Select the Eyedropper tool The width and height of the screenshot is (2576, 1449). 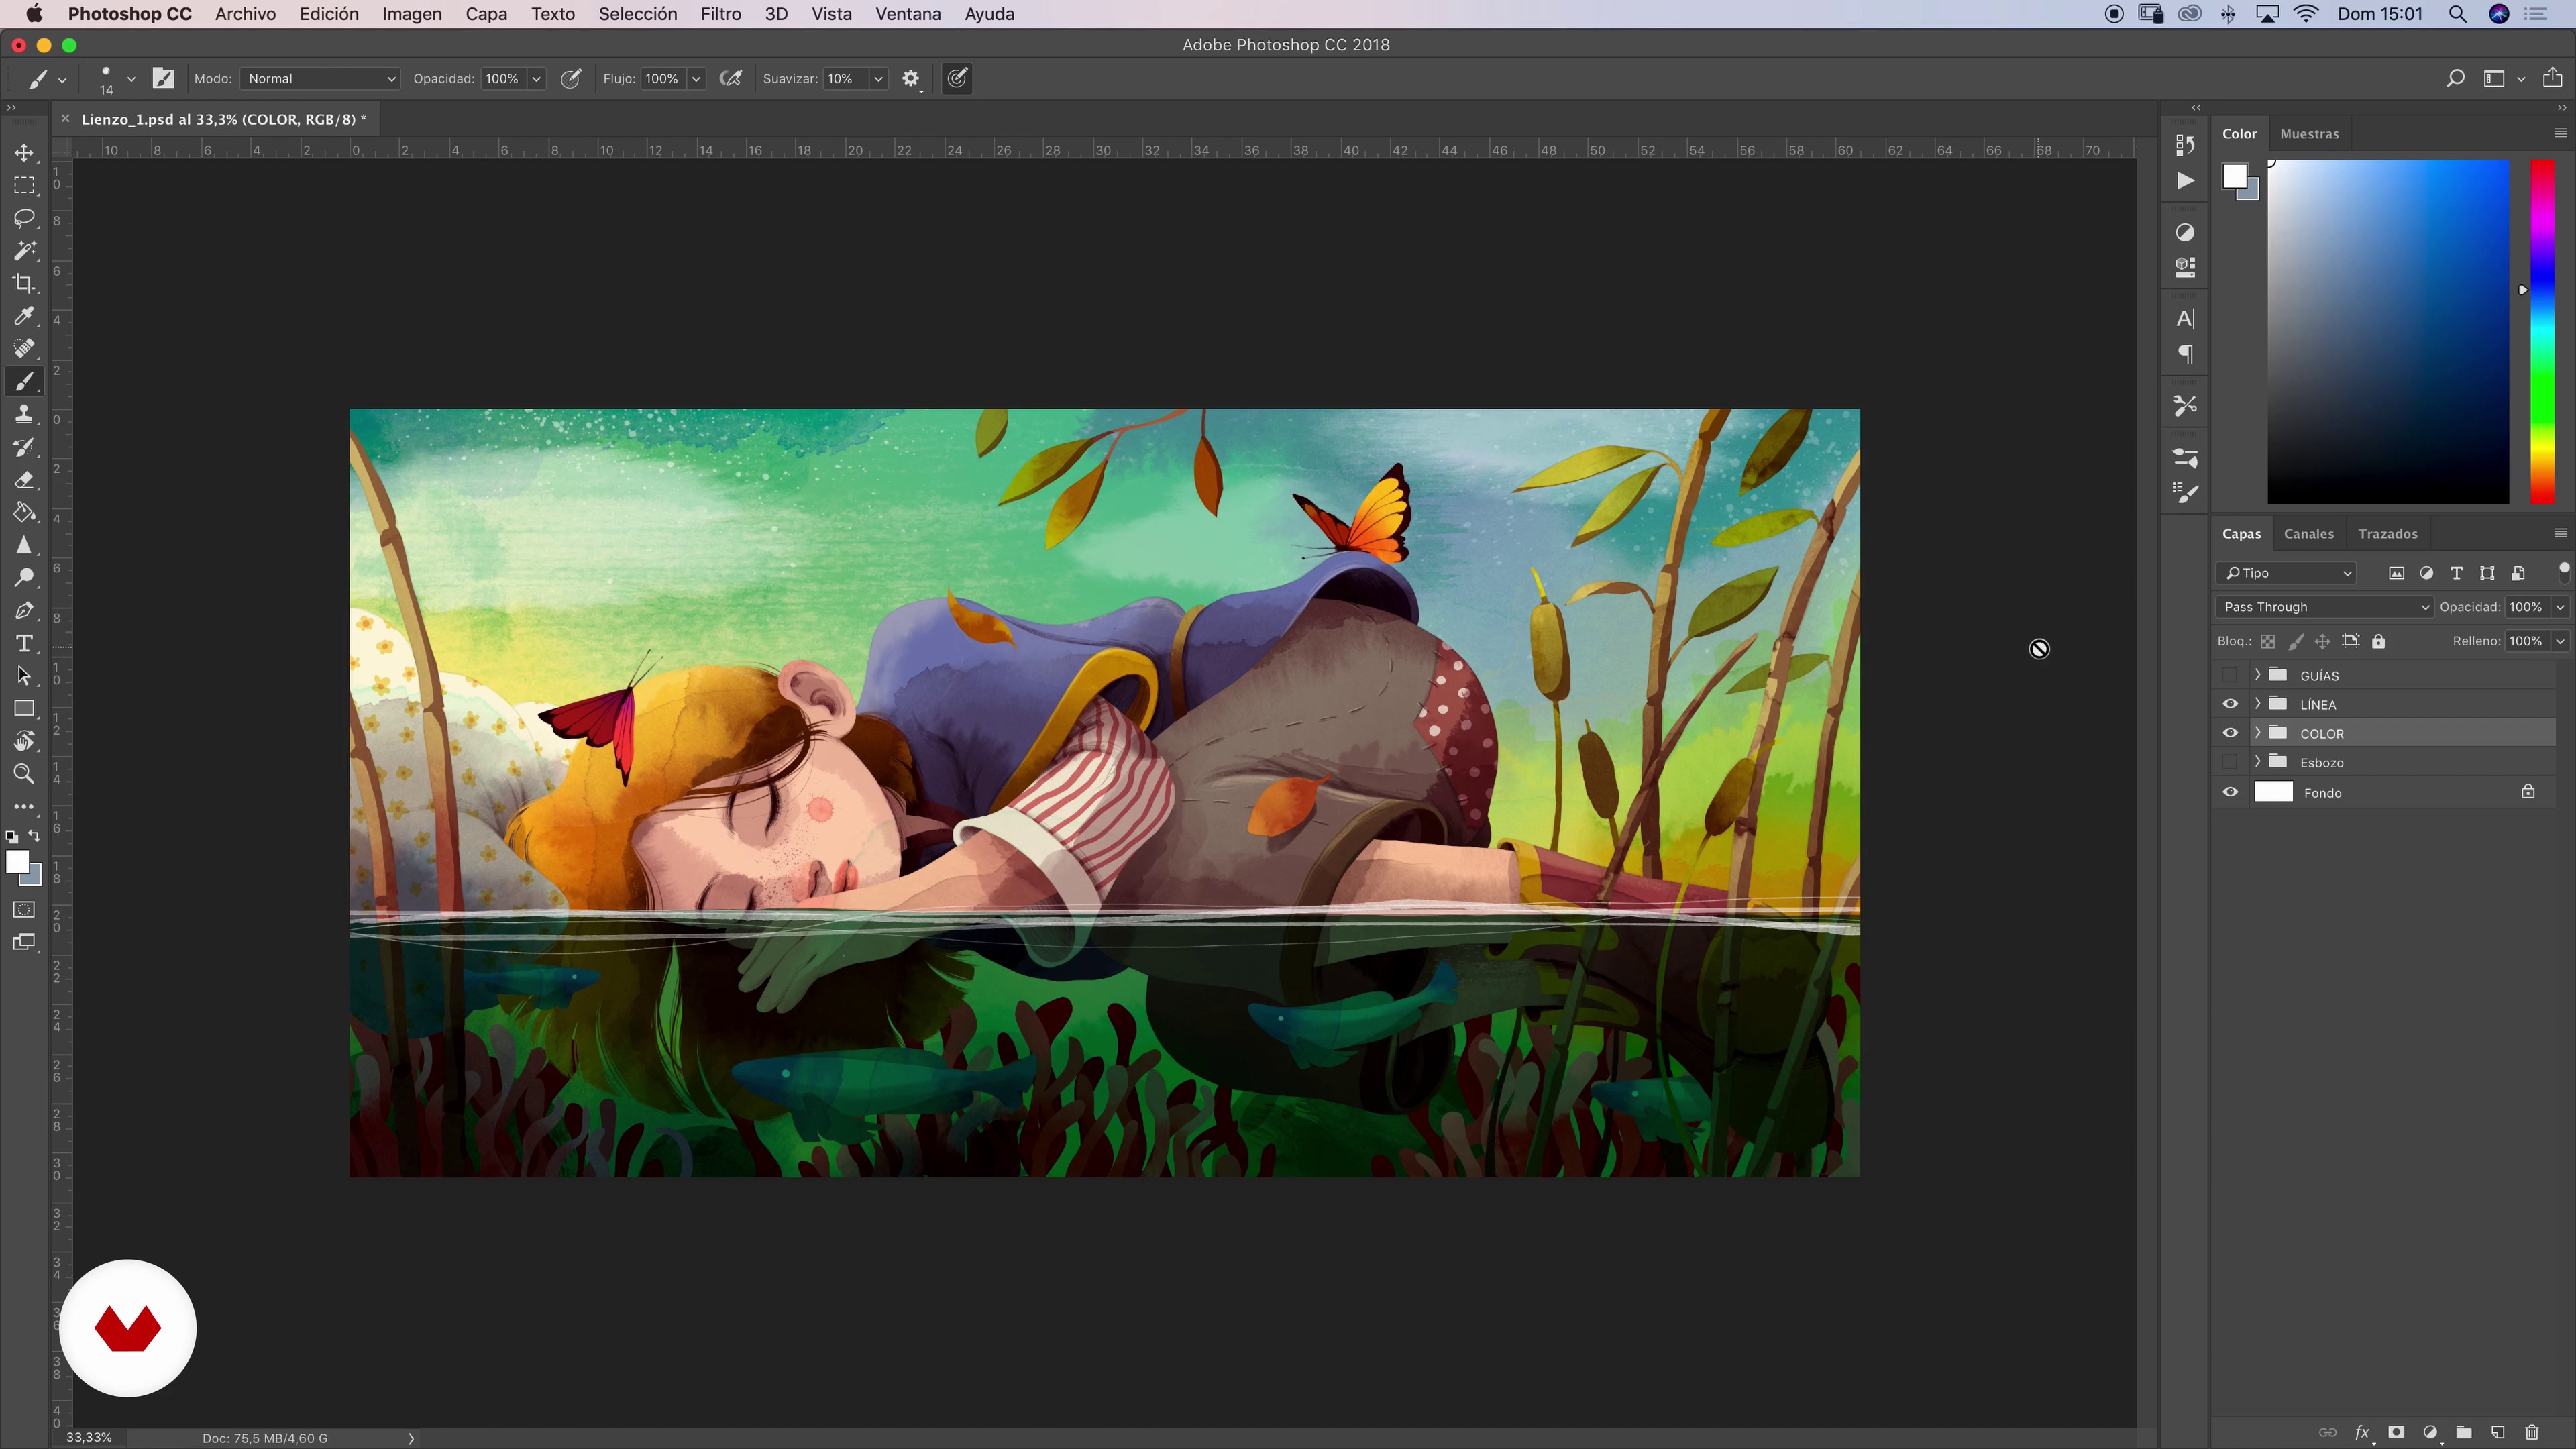click(x=24, y=316)
